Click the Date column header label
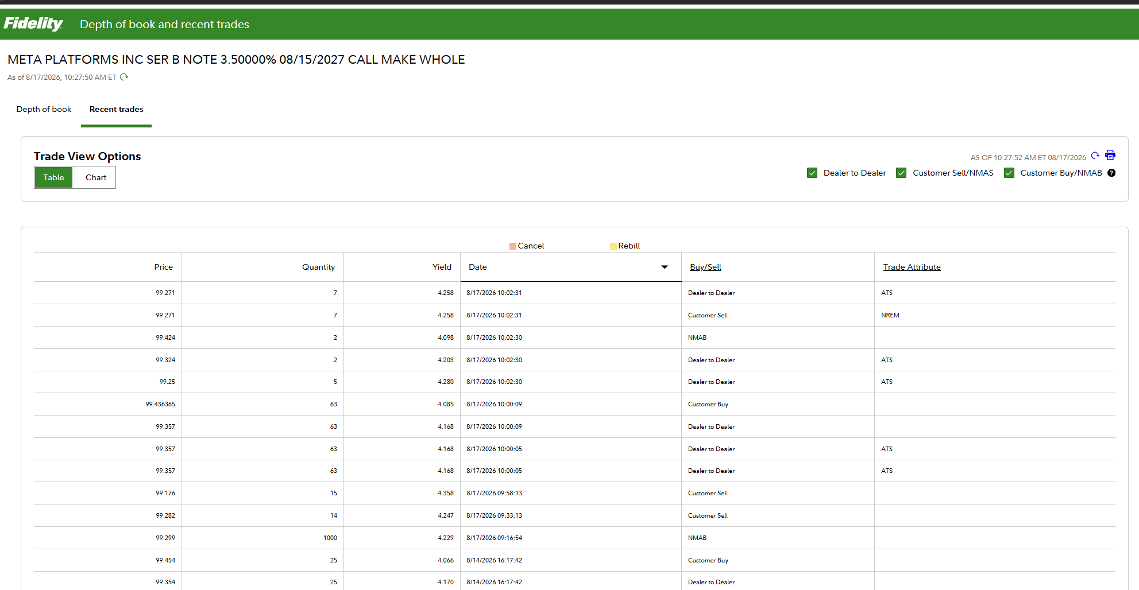The width and height of the screenshot is (1139, 590). (477, 267)
